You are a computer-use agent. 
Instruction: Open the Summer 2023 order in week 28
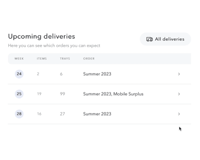[97, 114]
